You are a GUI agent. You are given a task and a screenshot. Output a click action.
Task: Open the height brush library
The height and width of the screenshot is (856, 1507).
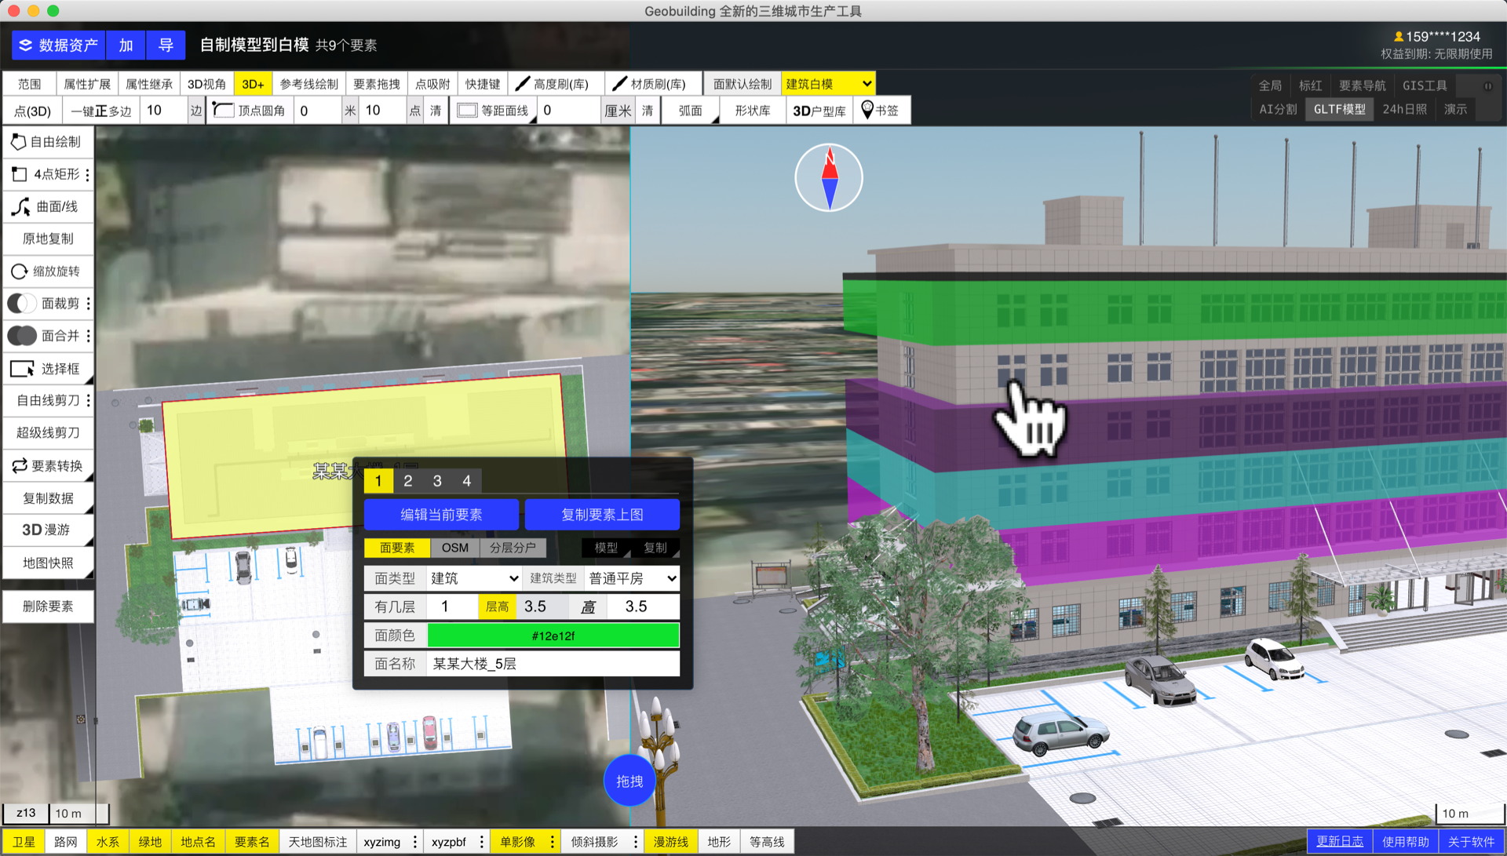[x=554, y=84]
